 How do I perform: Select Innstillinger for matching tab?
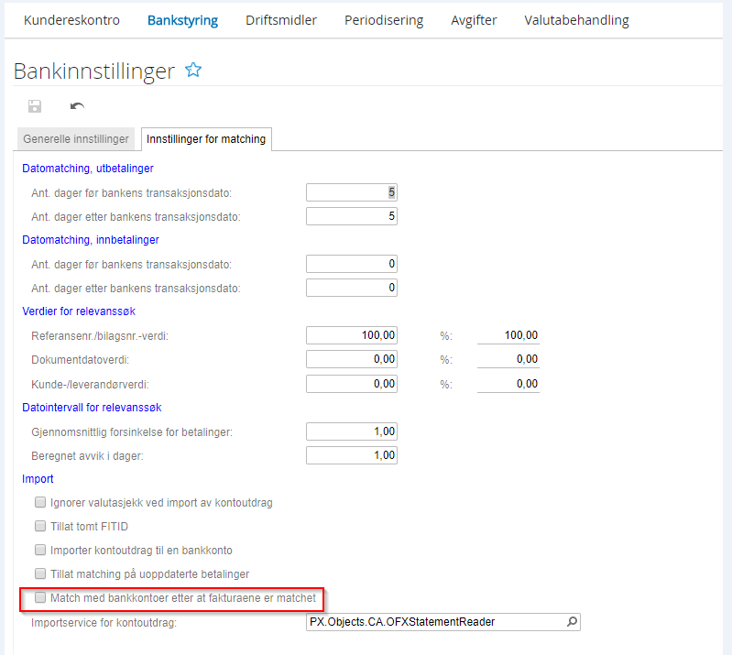(206, 139)
